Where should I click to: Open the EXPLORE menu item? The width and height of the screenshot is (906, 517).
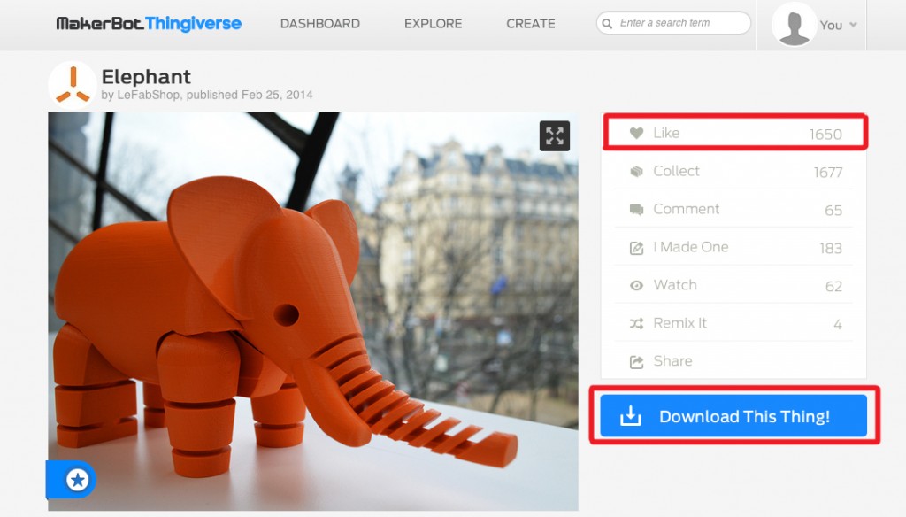pyautogui.click(x=434, y=24)
